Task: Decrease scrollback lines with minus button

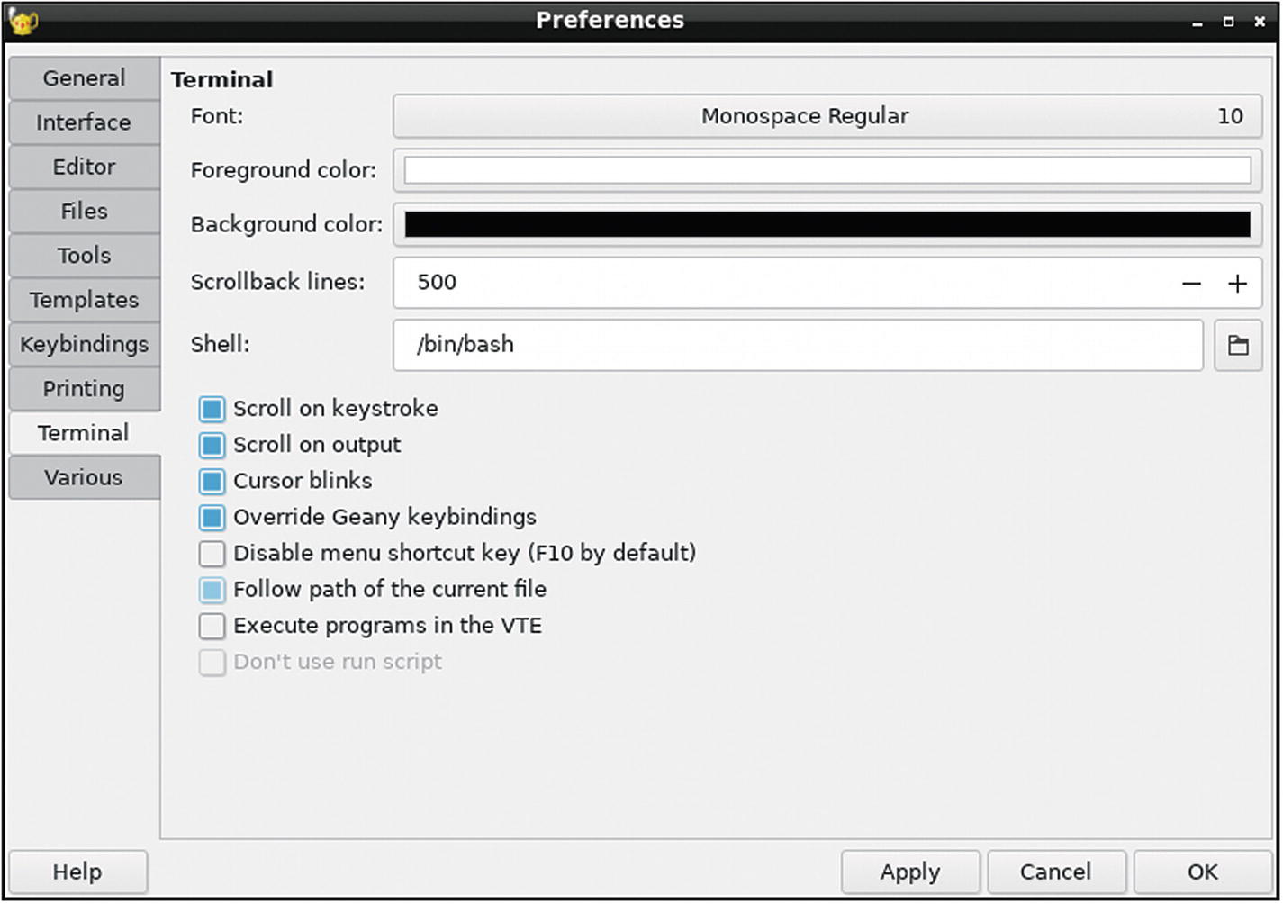Action: pos(1190,284)
